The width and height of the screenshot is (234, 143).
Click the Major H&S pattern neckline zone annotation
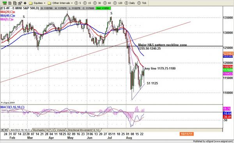tap(163, 45)
